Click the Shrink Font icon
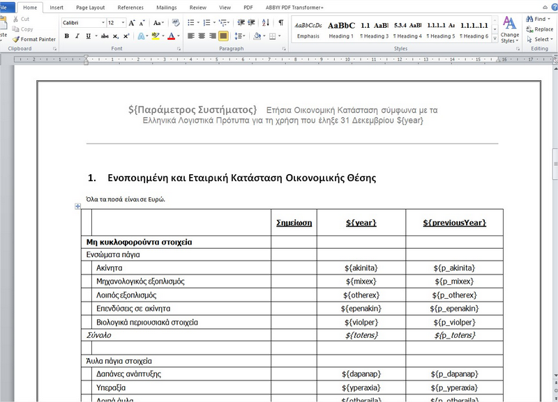 tap(142, 23)
